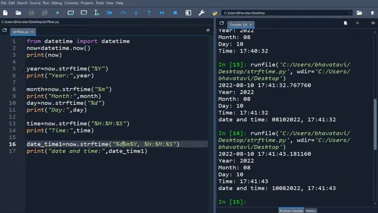Screen dimensions: 378x213
Task: Open the Edit menu
Action: (x=12, y=3)
